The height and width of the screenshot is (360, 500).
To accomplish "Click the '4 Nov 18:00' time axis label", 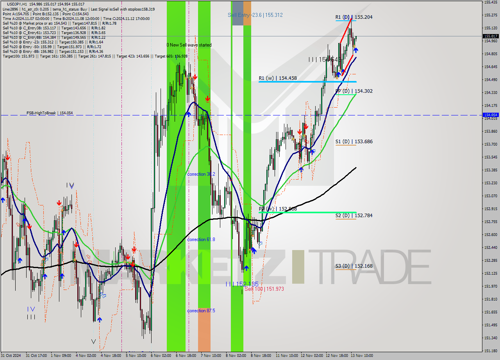I will (x=111, y=356).
